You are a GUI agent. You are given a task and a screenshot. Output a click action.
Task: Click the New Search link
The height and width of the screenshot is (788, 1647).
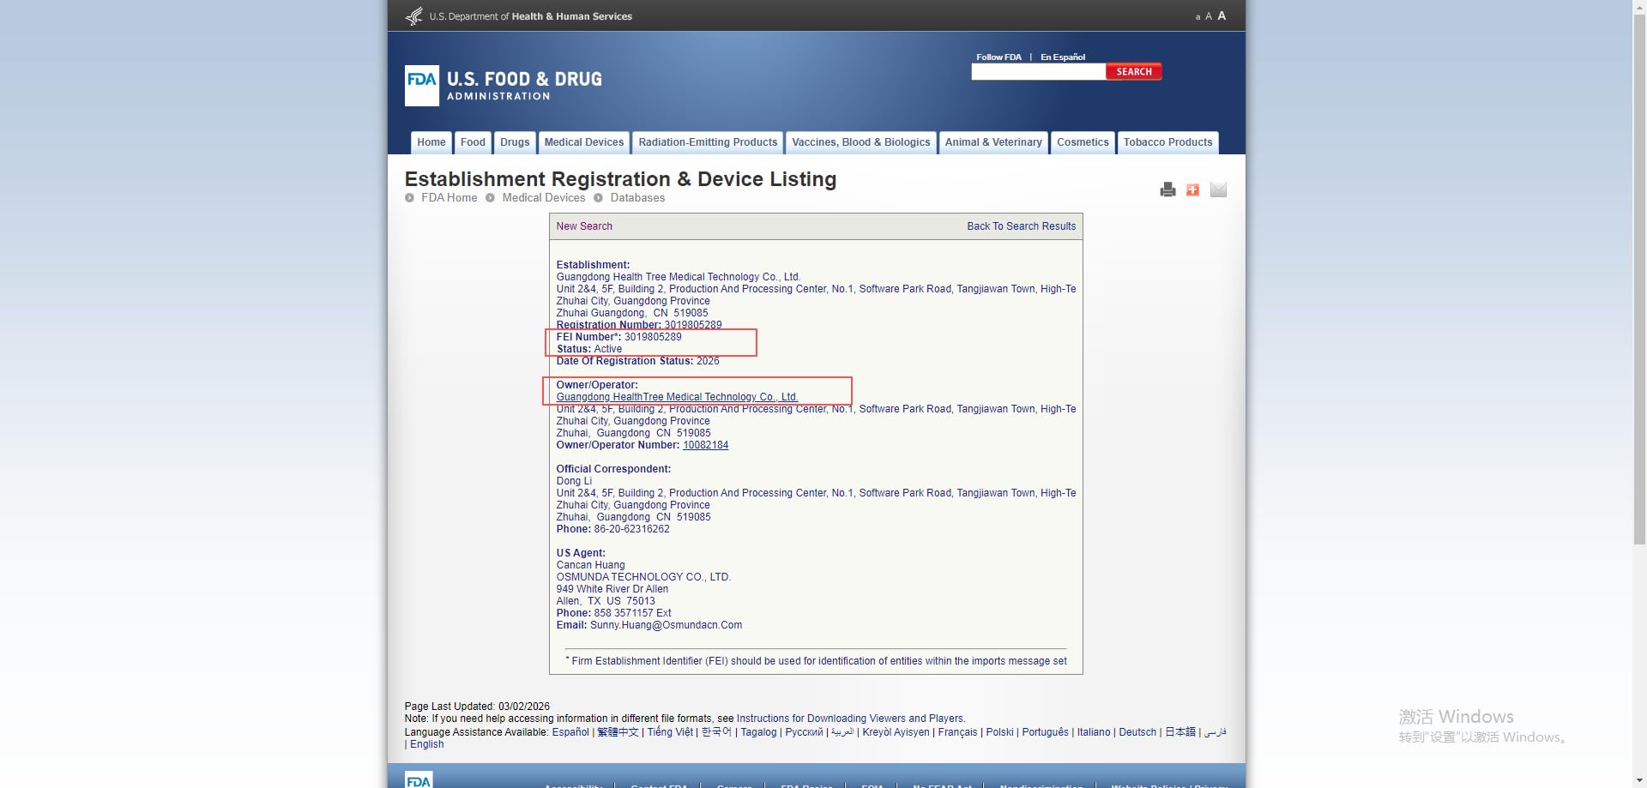click(x=584, y=226)
